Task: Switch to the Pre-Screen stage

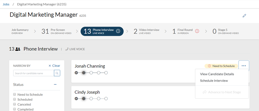Action: point(53,31)
